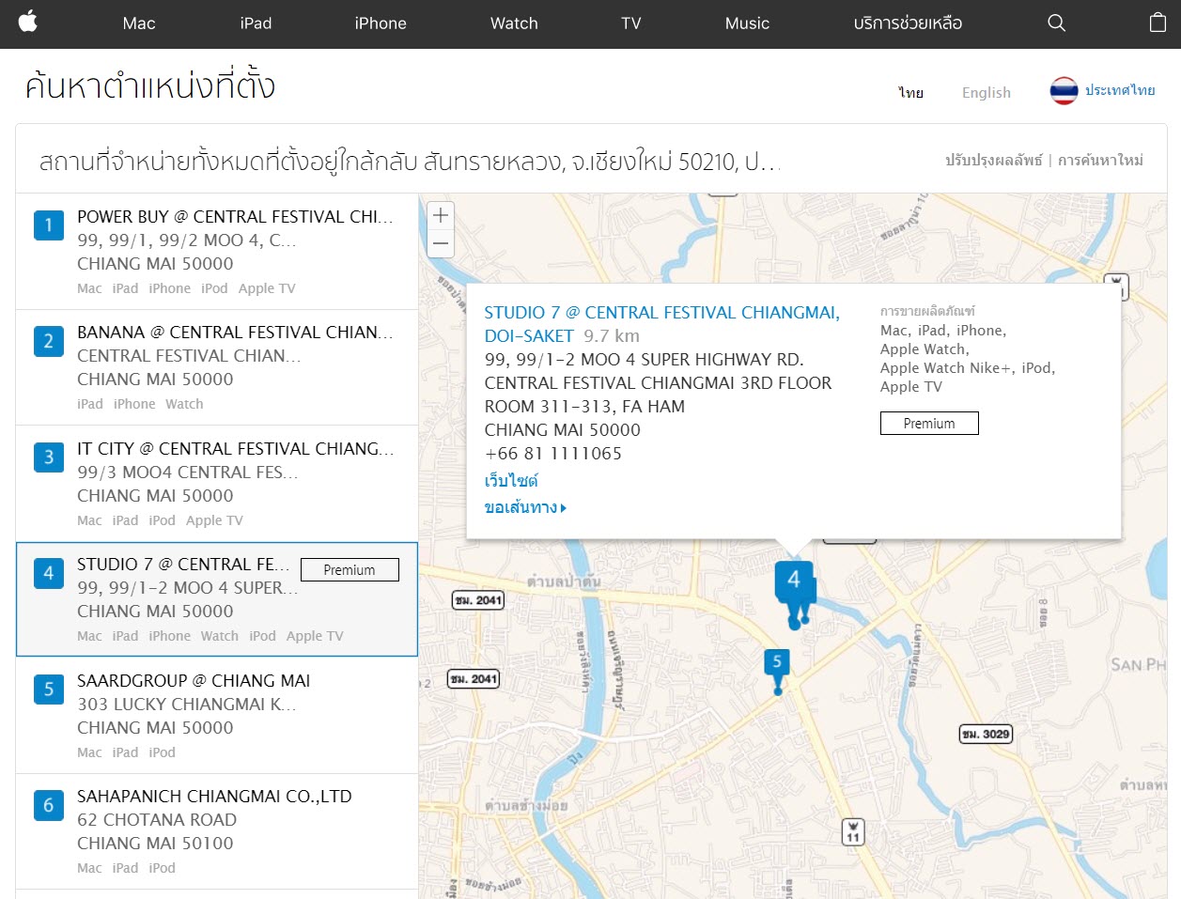The image size is (1181, 899).
Task: Zoom out the map with minus button
Action: click(441, 243)
